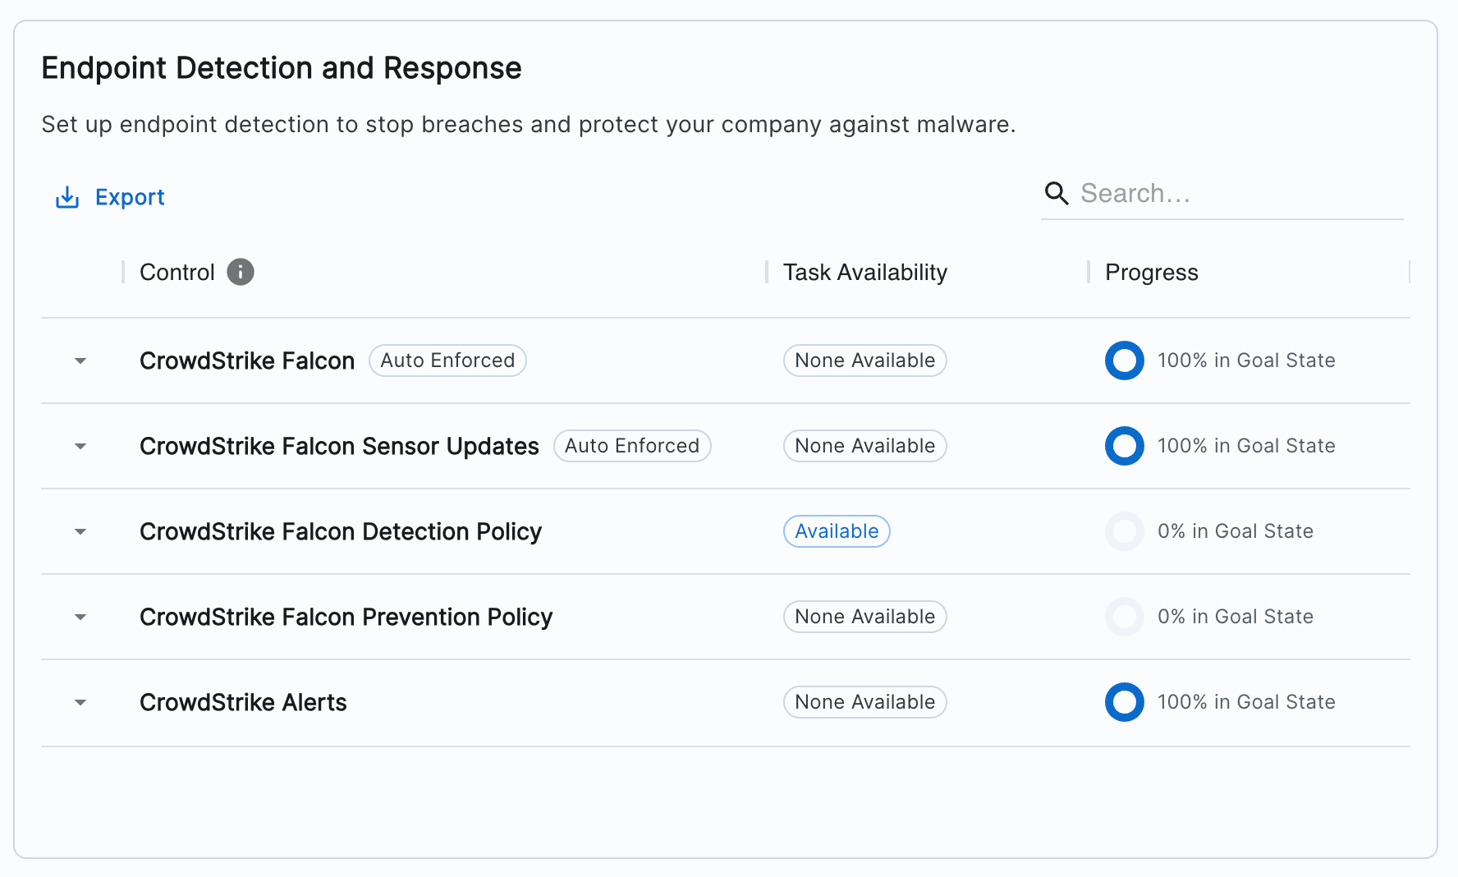Click CrowdStrike Alerts progress ring icon
The height and width of the screenshot is (877, 1458).
(x=1124, y=702)
